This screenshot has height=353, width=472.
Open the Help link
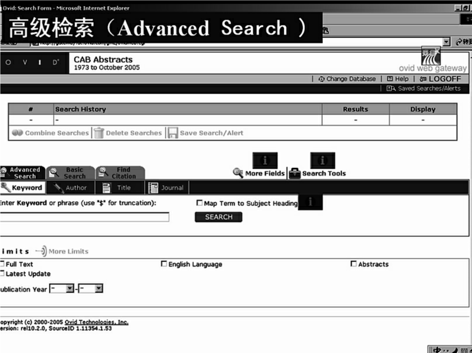pos(402,79)
